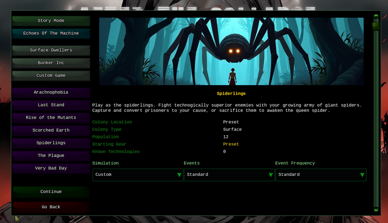This screenshot has width=388, height=223.
Task: Pick the Bunker Inc mode
Action: tap(51, 63)
